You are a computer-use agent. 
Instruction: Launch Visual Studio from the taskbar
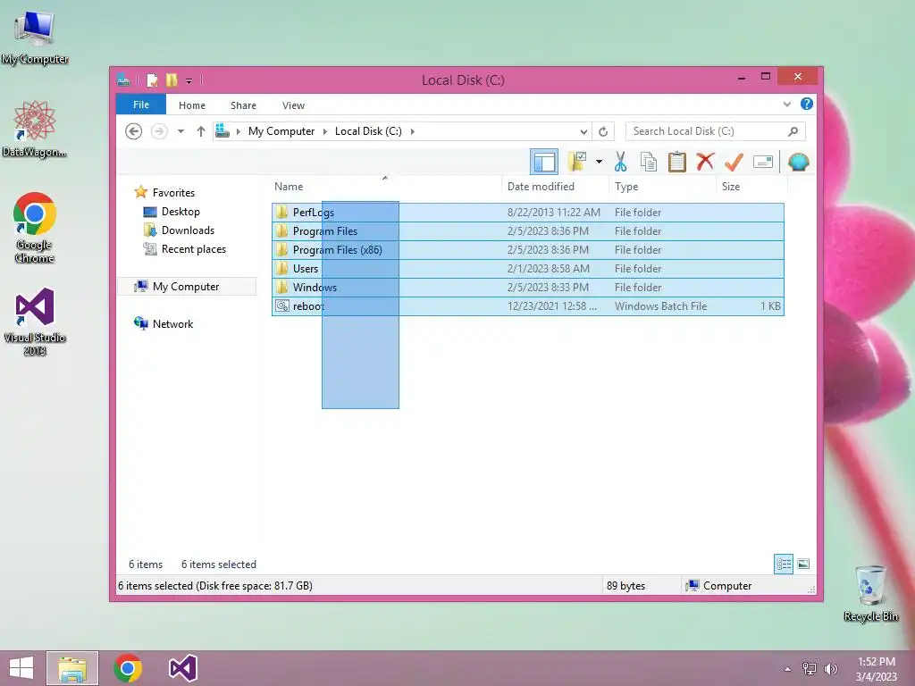click(182, 668)
